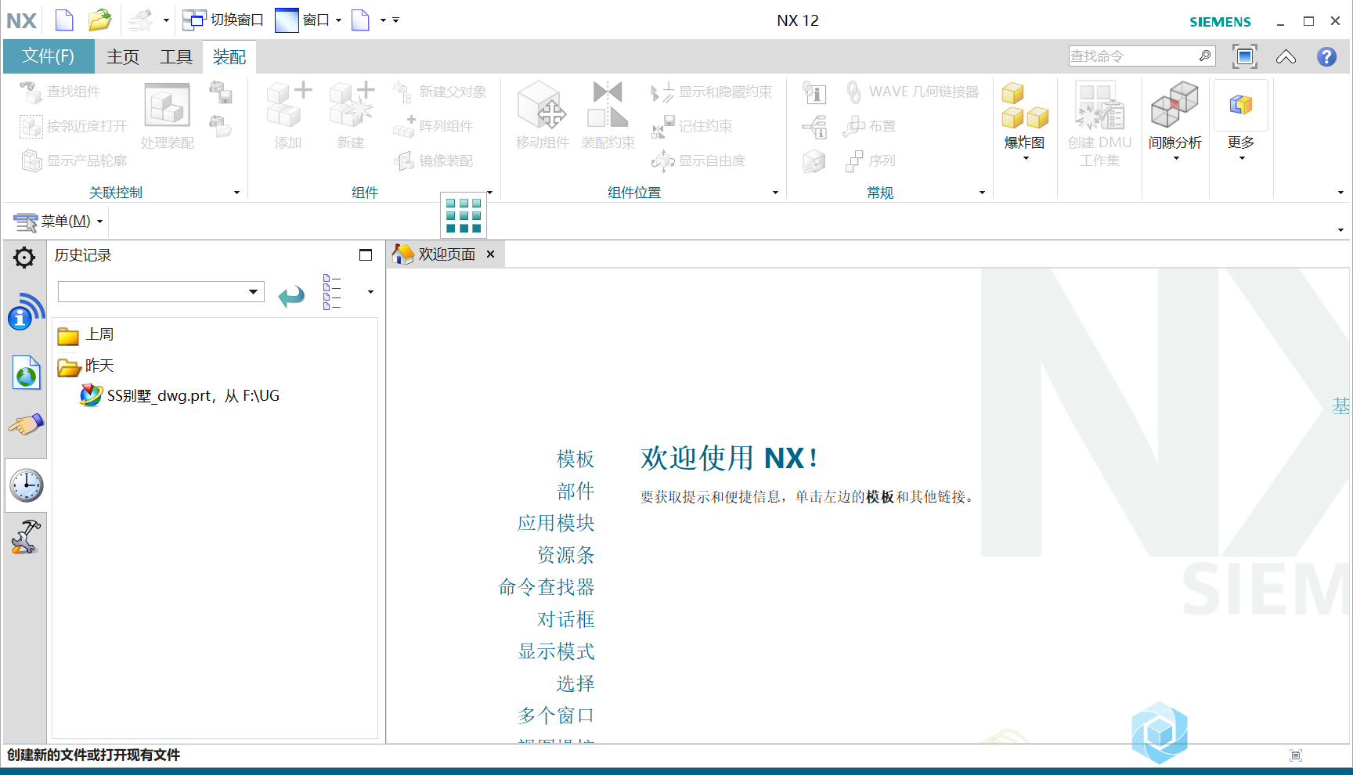Open resource bar settings gear icon
Viewport: 1353px width, 775px height.
(x=24, y=258)
